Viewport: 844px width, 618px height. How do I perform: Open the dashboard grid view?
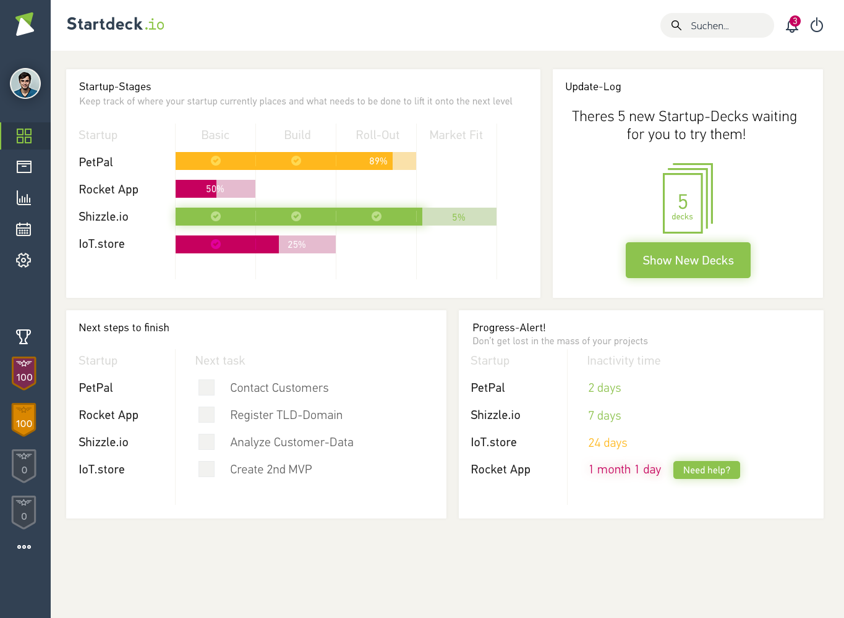tap(25, 136)
